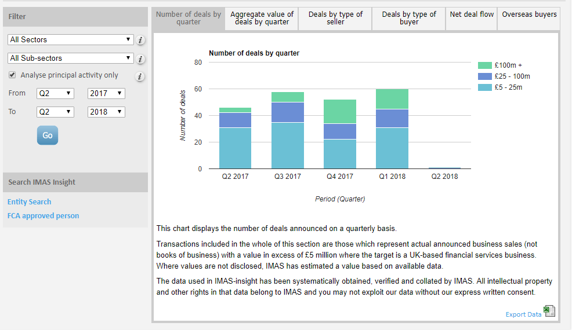Open the Overseas buyers tab
This screenshot has height=330, width=572.
coord(529,14)
